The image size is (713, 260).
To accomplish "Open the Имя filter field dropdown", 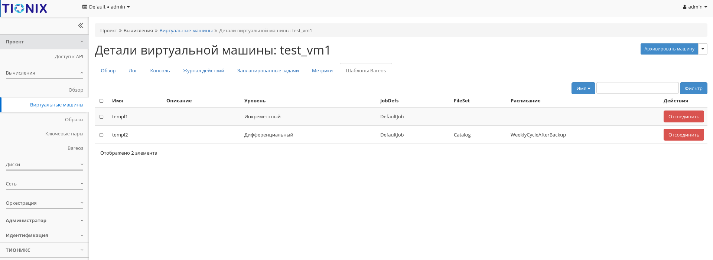I will tap(583, 89).
